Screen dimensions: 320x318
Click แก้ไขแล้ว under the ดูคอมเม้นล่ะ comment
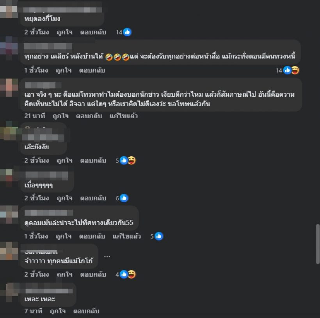point(127,236)
